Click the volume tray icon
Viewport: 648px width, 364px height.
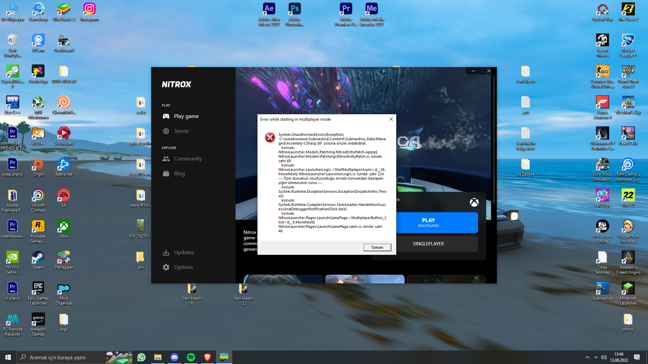(x=604, y=357)
